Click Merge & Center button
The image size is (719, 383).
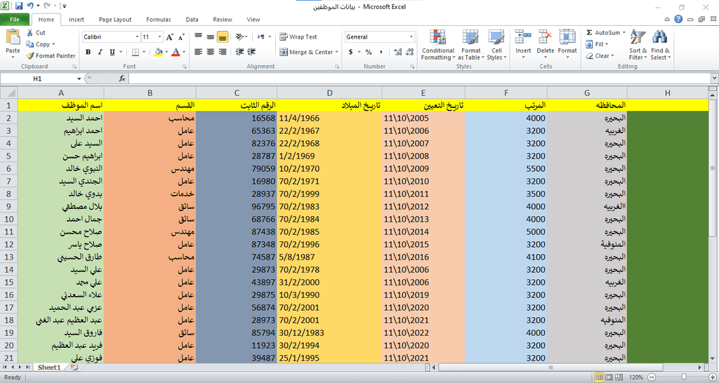306,52
